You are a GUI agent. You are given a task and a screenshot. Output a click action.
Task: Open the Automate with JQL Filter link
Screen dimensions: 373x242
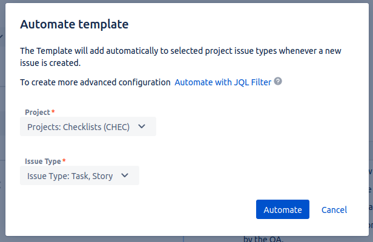[222, 82]
